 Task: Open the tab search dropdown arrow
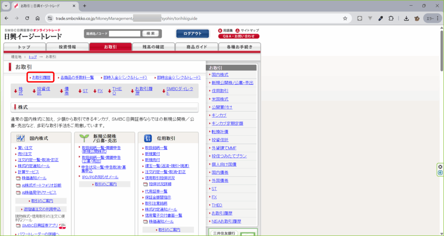click(6, 6)
